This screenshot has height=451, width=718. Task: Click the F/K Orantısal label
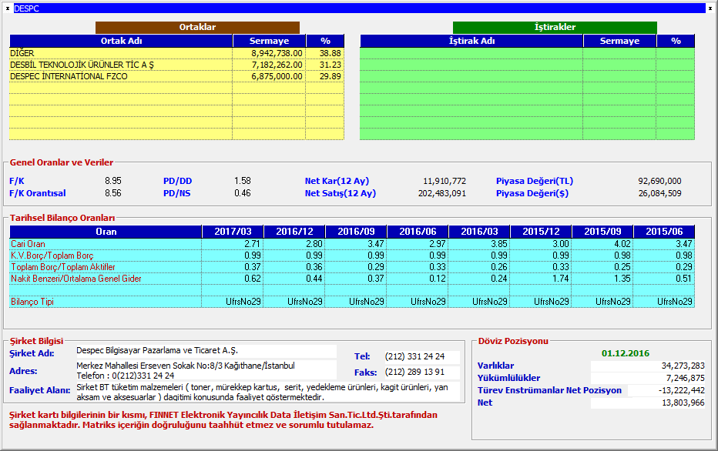[38, 193]
